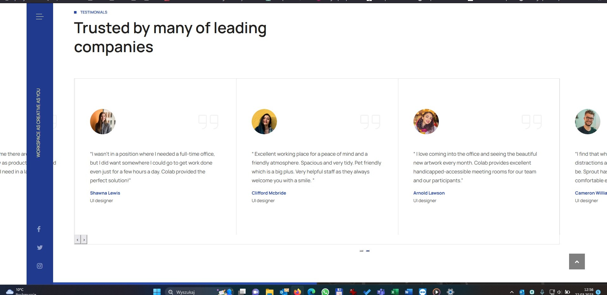
Task: Open the weather widget showing 10°C
Action: [x=21, y=292]
